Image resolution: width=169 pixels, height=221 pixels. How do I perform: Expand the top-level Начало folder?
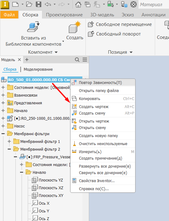3,111
